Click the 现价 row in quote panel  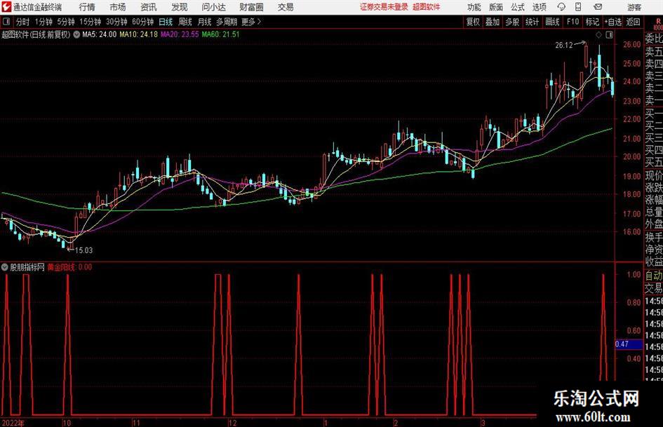coord(653,175)
